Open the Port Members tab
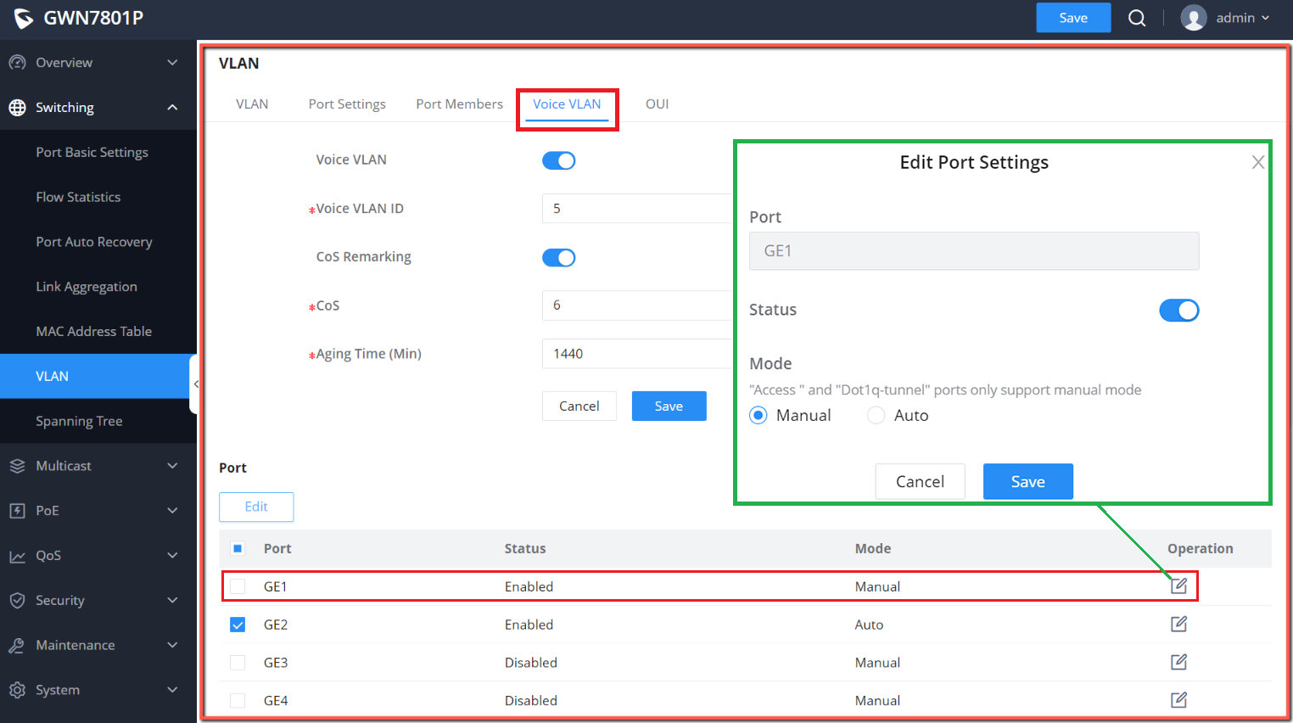 click(x=459, y=104)
